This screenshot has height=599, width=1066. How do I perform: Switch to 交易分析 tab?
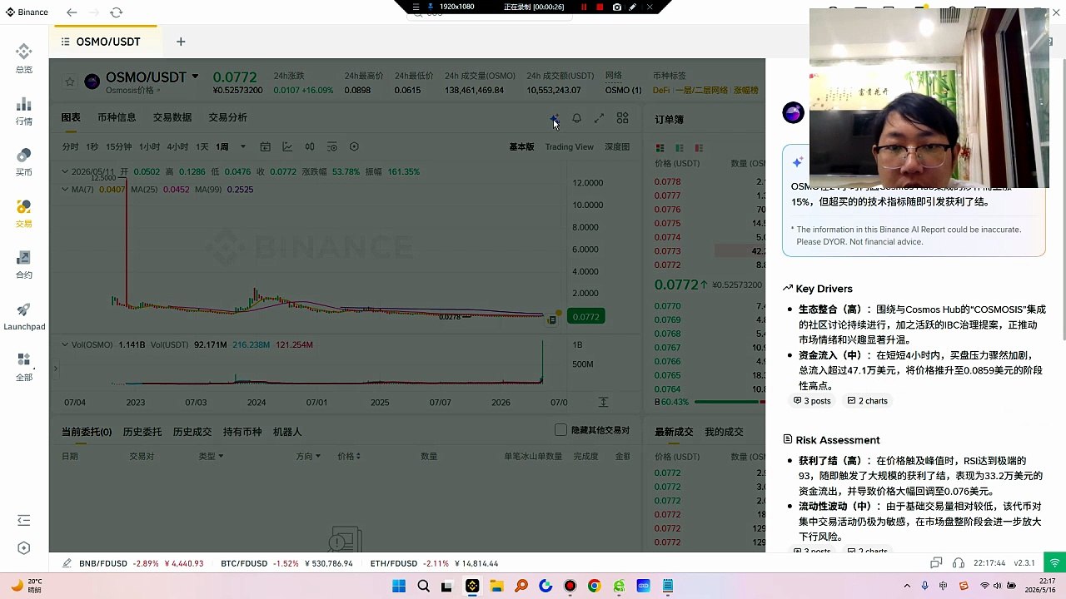tap(228, 117)
